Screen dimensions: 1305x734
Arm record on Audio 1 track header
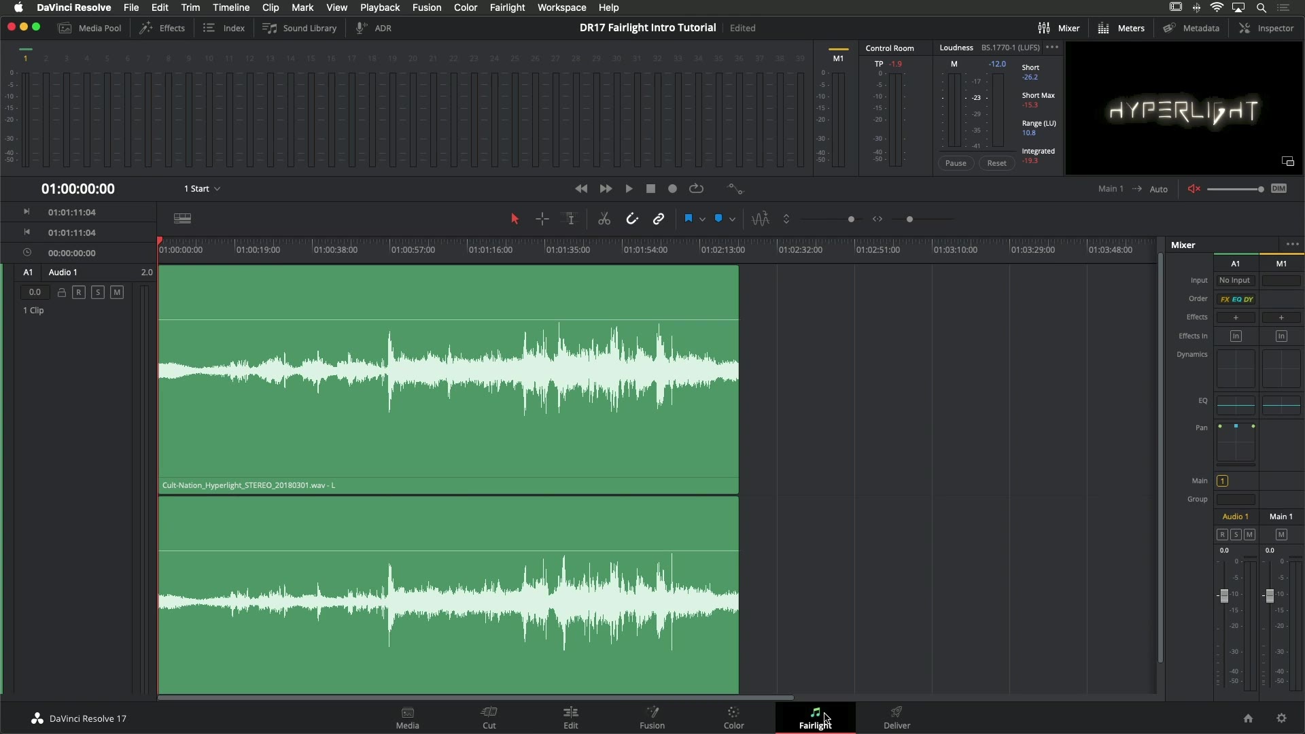coord(79,292)
